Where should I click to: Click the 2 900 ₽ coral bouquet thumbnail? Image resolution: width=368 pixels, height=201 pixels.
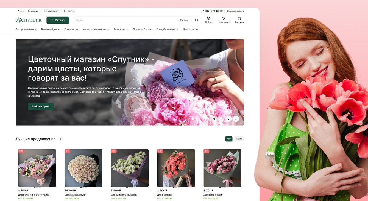(176, 168)
